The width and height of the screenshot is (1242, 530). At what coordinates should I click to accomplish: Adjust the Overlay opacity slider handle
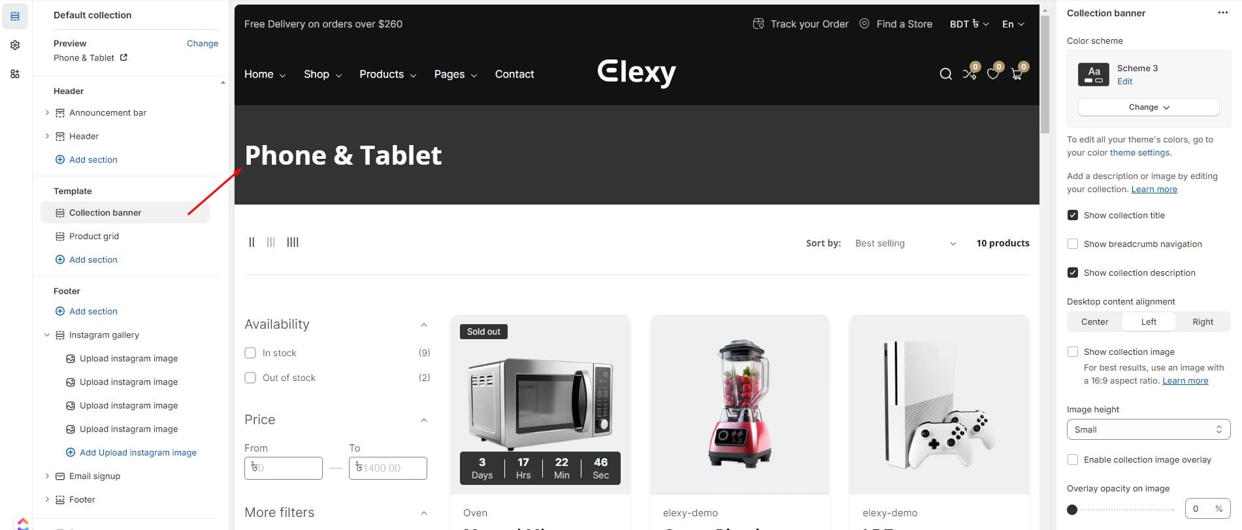(x=1071, y=509)
